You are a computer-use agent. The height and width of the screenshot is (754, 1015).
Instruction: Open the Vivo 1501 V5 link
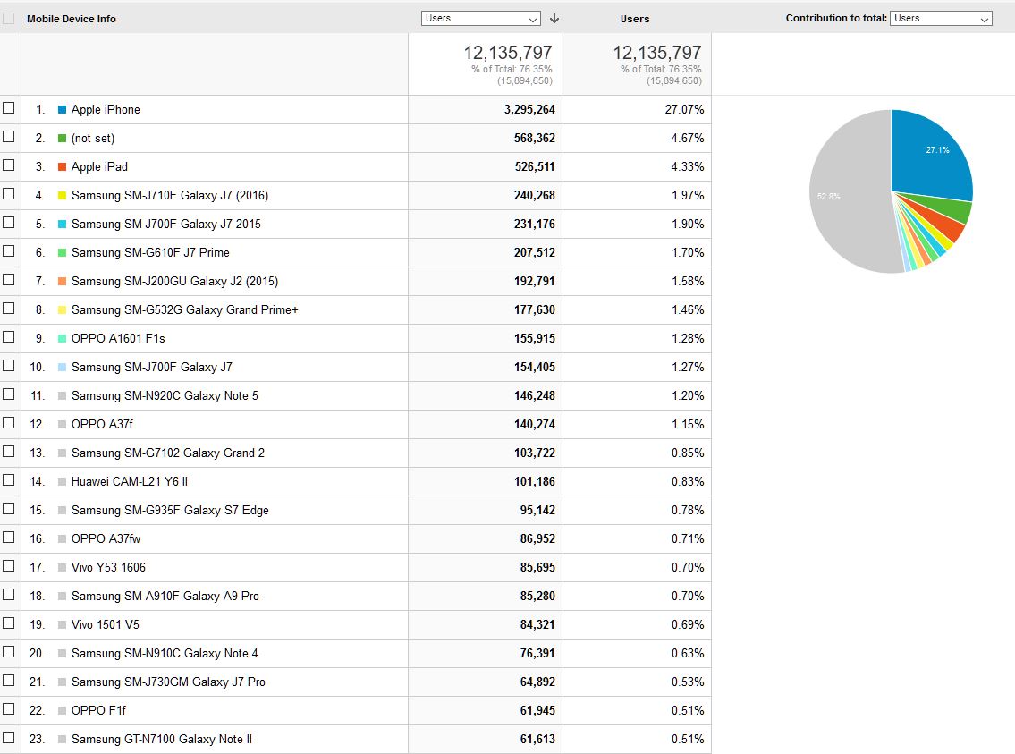pos(105,624)
